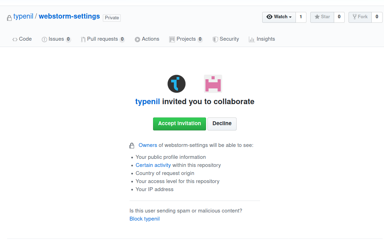Open the Watch dropdown button
The image size is (384, 243).
[279, 17]
